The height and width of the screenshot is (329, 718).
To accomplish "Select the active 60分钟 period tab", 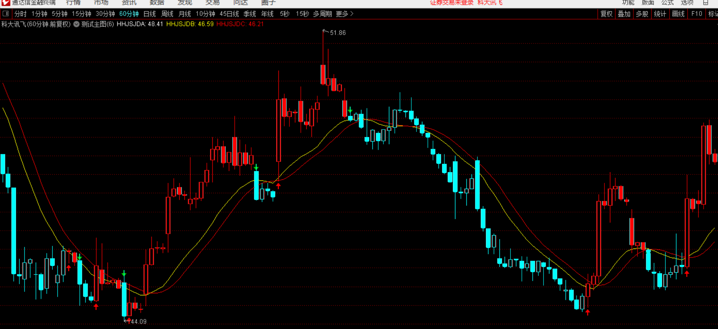I will coord(129,14).
